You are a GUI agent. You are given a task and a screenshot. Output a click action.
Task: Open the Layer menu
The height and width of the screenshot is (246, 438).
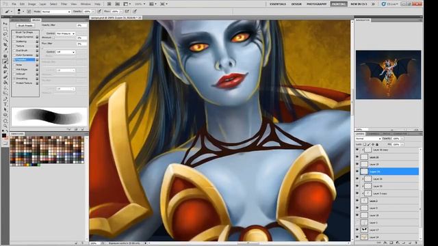coord(42,4)
